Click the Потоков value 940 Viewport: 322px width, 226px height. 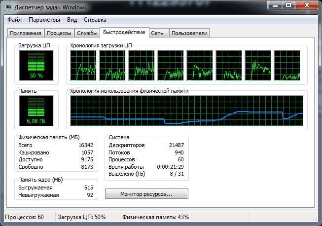(x=179, y=152)
